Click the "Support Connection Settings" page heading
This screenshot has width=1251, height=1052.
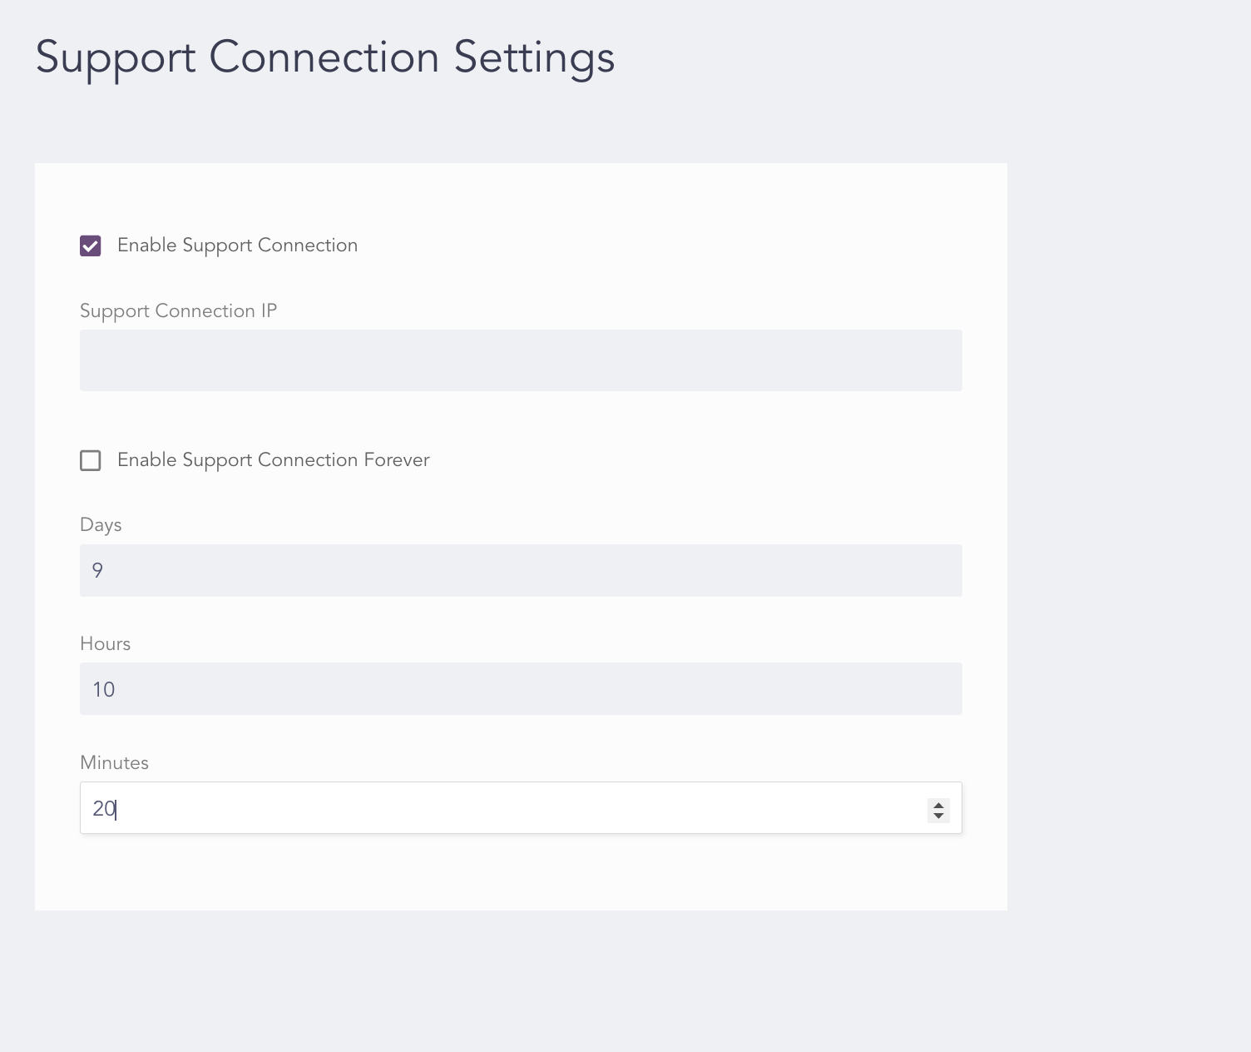coord(324,57)
